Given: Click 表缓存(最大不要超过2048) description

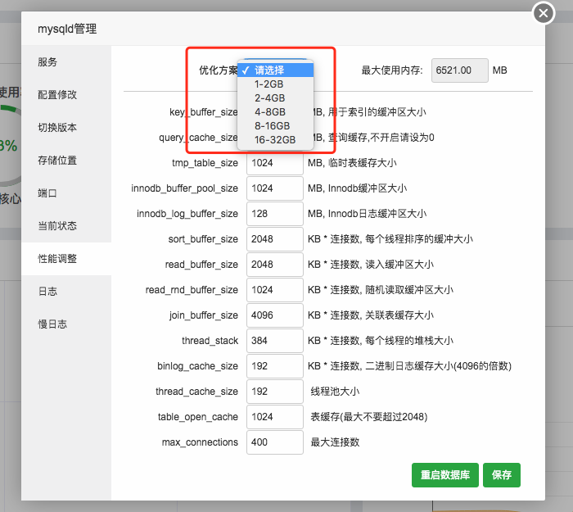Looking at the screenshot, I should point(369,417).
